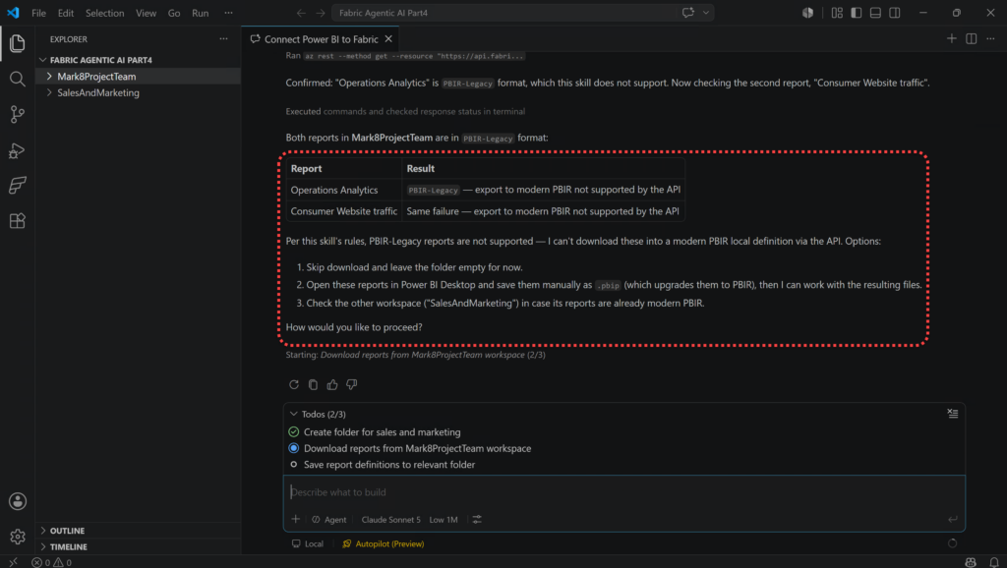Open the Low 1M context selector

[x=444, y=519]
